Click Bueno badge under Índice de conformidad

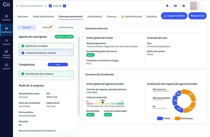click(108, 115)
